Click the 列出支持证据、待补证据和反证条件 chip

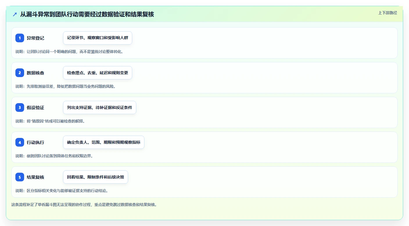tap(100, 107)
